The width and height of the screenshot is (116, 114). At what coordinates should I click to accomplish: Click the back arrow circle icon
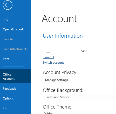point(8,5)
